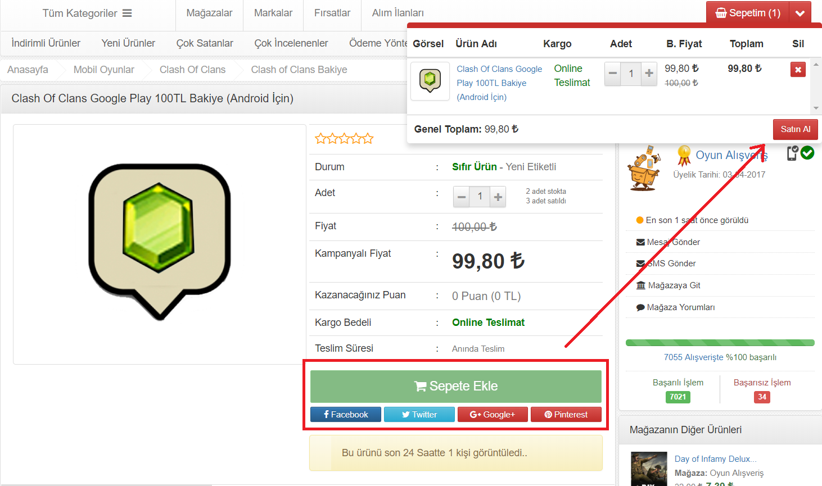Go to the Anasayfa breadcrumb
The width and height of the screenshot is (822, 486).
[28, 70]
